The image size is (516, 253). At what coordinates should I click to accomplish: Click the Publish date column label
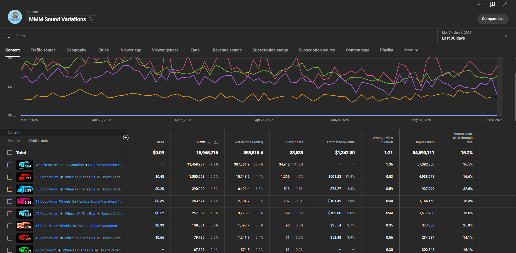(x=39, y=141)
